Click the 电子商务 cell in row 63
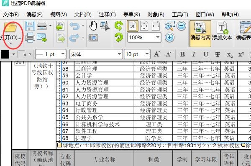251x166 pixels. coord(104,104)
